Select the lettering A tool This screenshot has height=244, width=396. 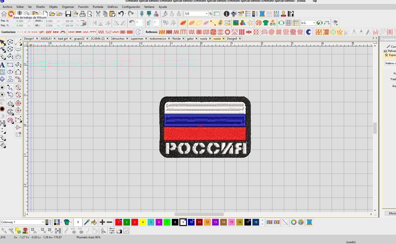tap(2, 65)
